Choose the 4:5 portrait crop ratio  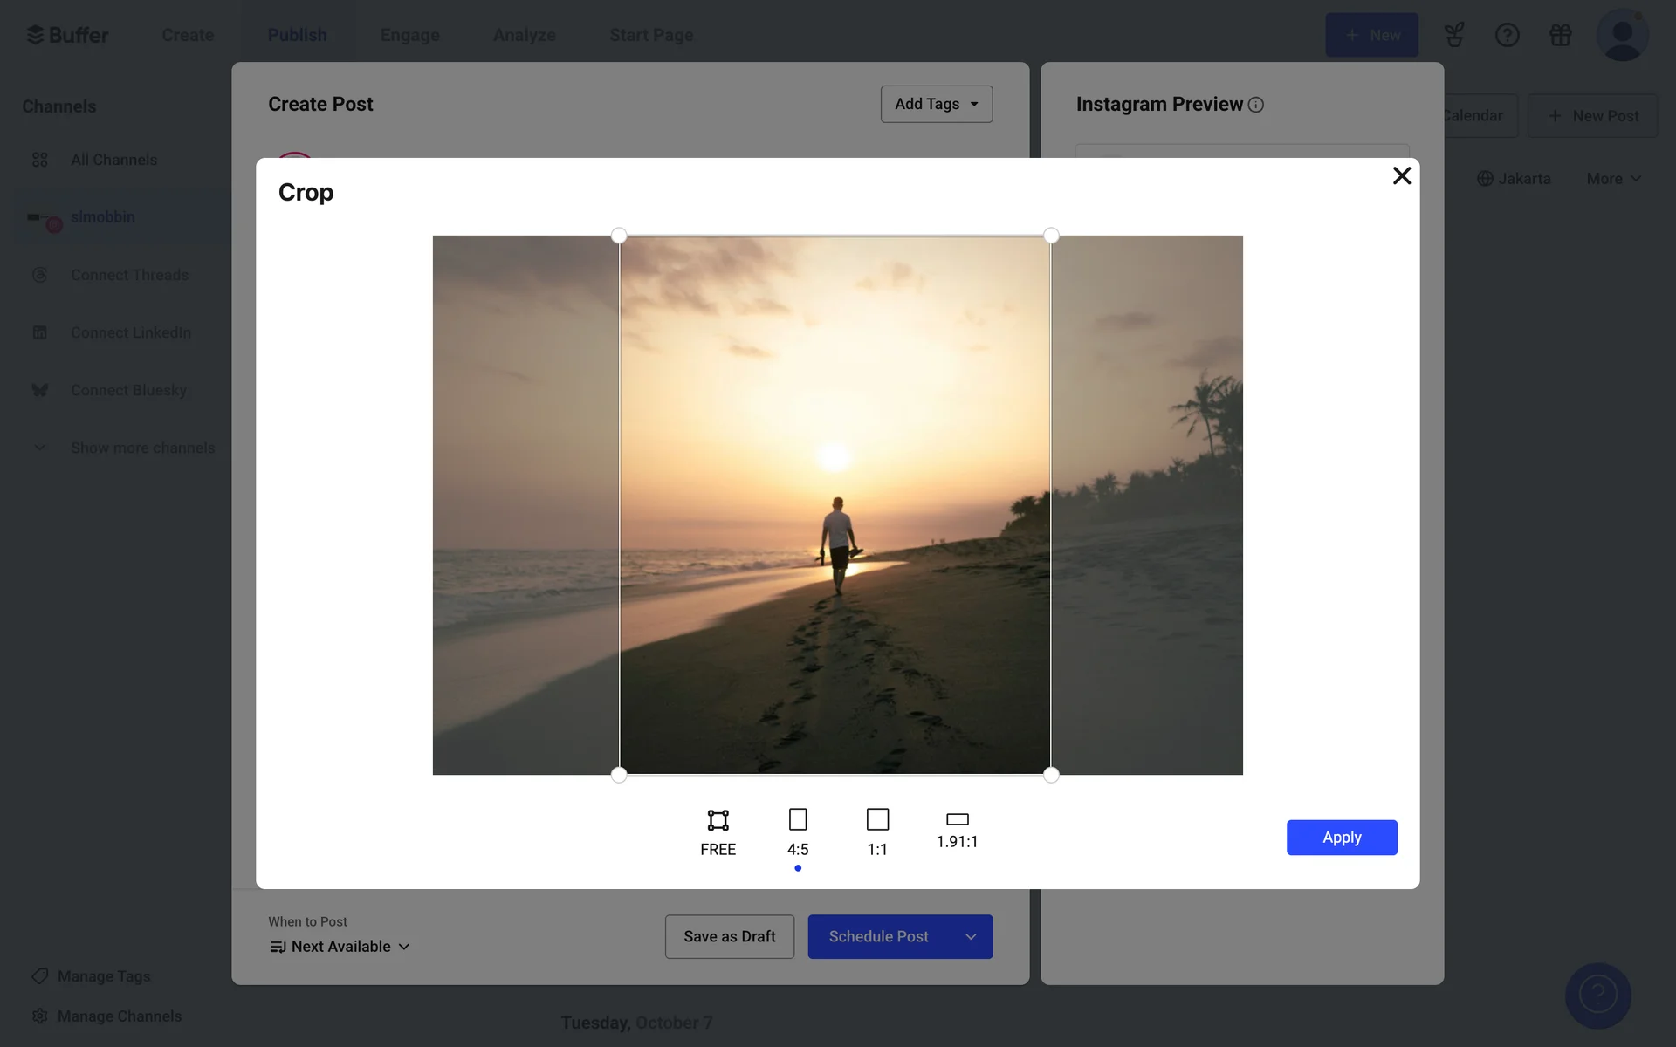[797, 831]
